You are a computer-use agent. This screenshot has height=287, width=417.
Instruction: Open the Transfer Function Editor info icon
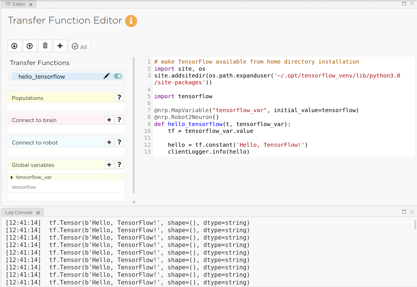[131, 21]
